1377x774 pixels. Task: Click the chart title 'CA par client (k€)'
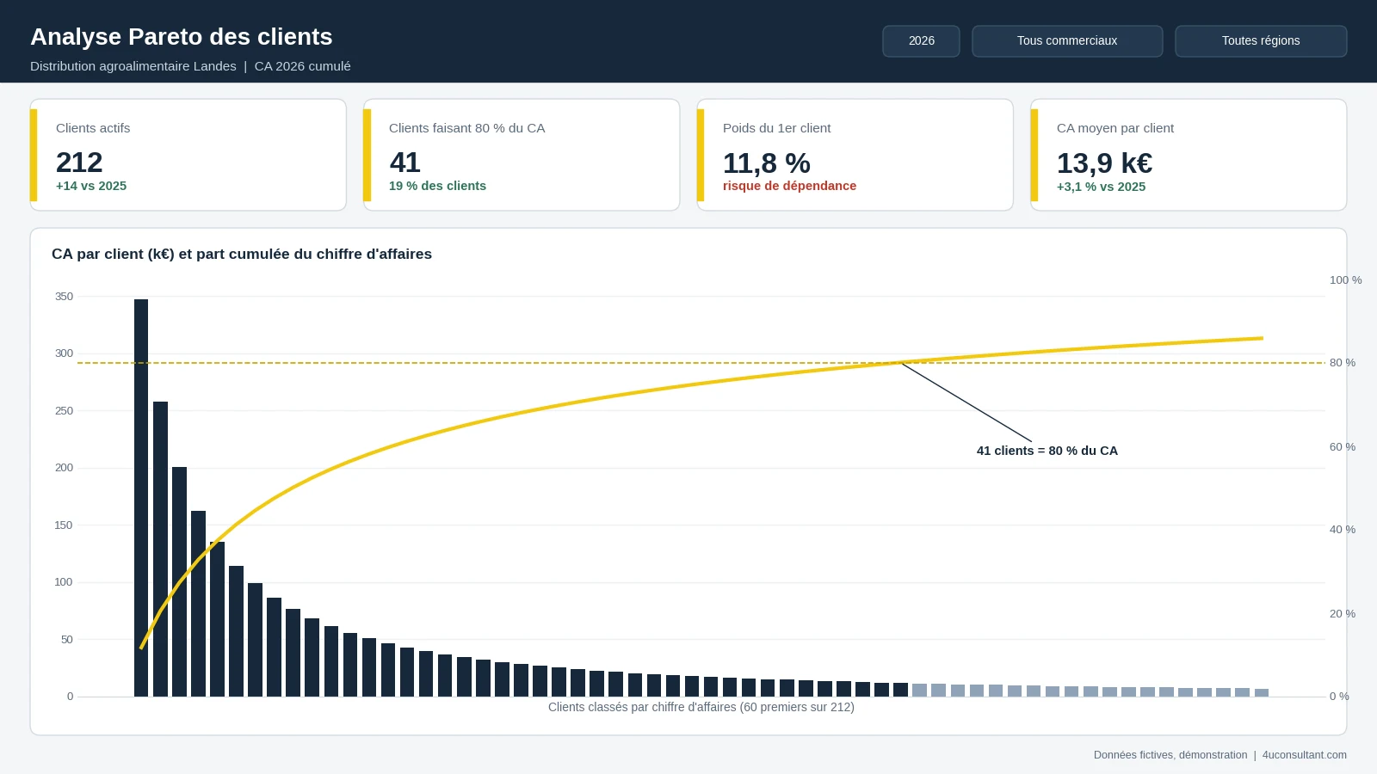pyautogui.click(x=113, y=255)
